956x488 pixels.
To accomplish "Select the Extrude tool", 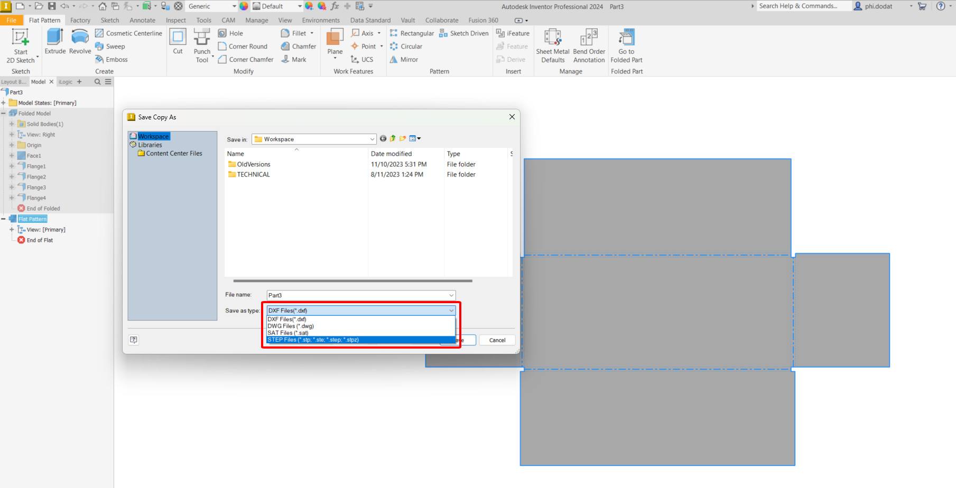I will (55, 41).
